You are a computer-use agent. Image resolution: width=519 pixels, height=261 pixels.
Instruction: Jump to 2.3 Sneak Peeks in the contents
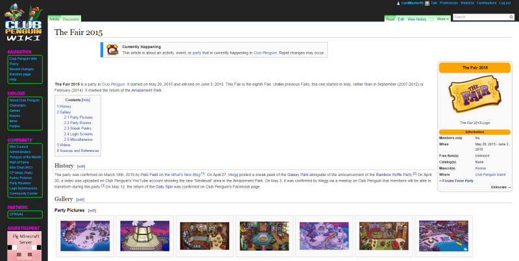point(78,129)
